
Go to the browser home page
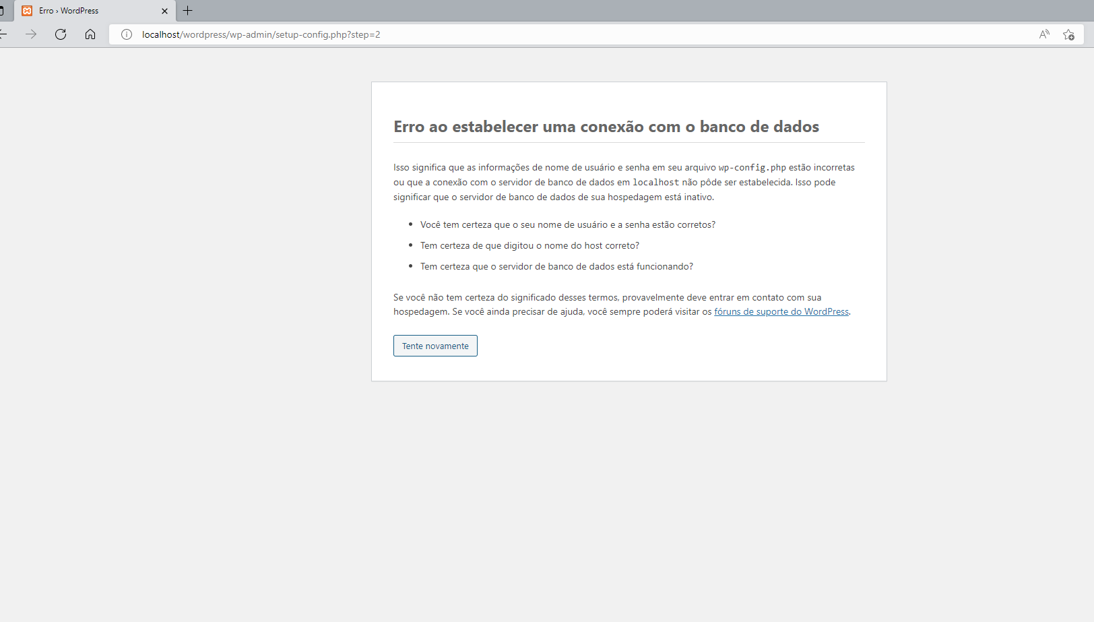[x=90, y=34]
